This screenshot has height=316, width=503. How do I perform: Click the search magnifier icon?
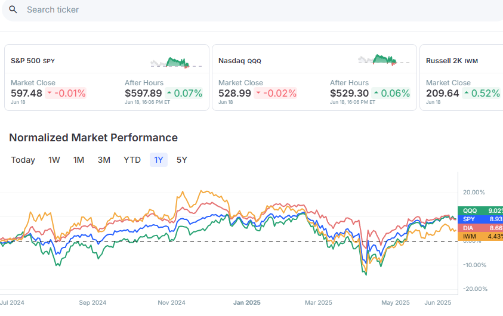(13, 10)
